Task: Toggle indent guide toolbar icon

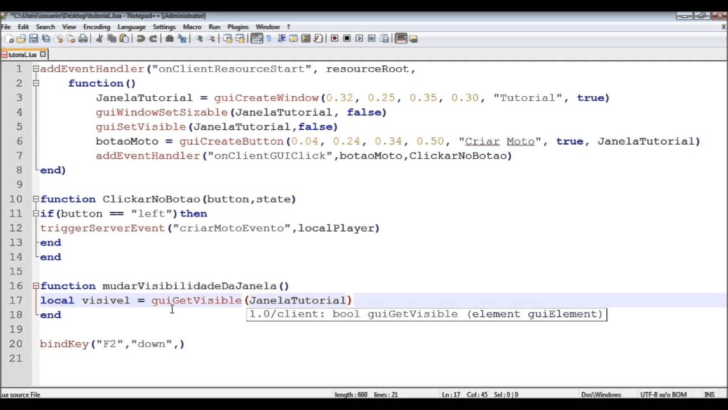Action: point(281,39)
